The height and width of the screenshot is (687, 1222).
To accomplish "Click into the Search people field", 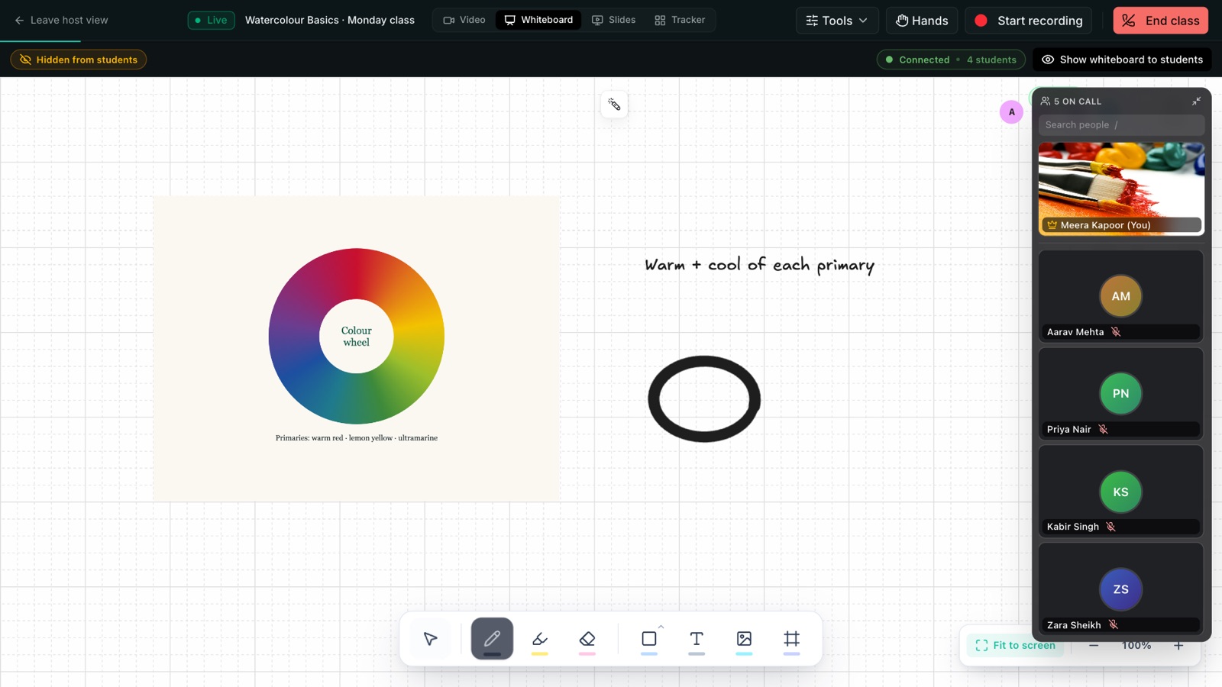I will 1121,125.
